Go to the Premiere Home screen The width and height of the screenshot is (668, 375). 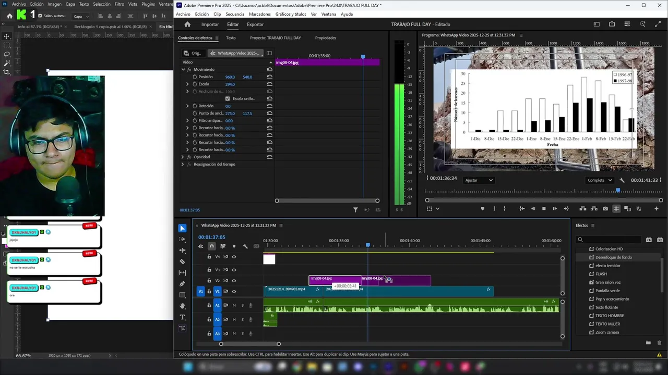(187, 24)
